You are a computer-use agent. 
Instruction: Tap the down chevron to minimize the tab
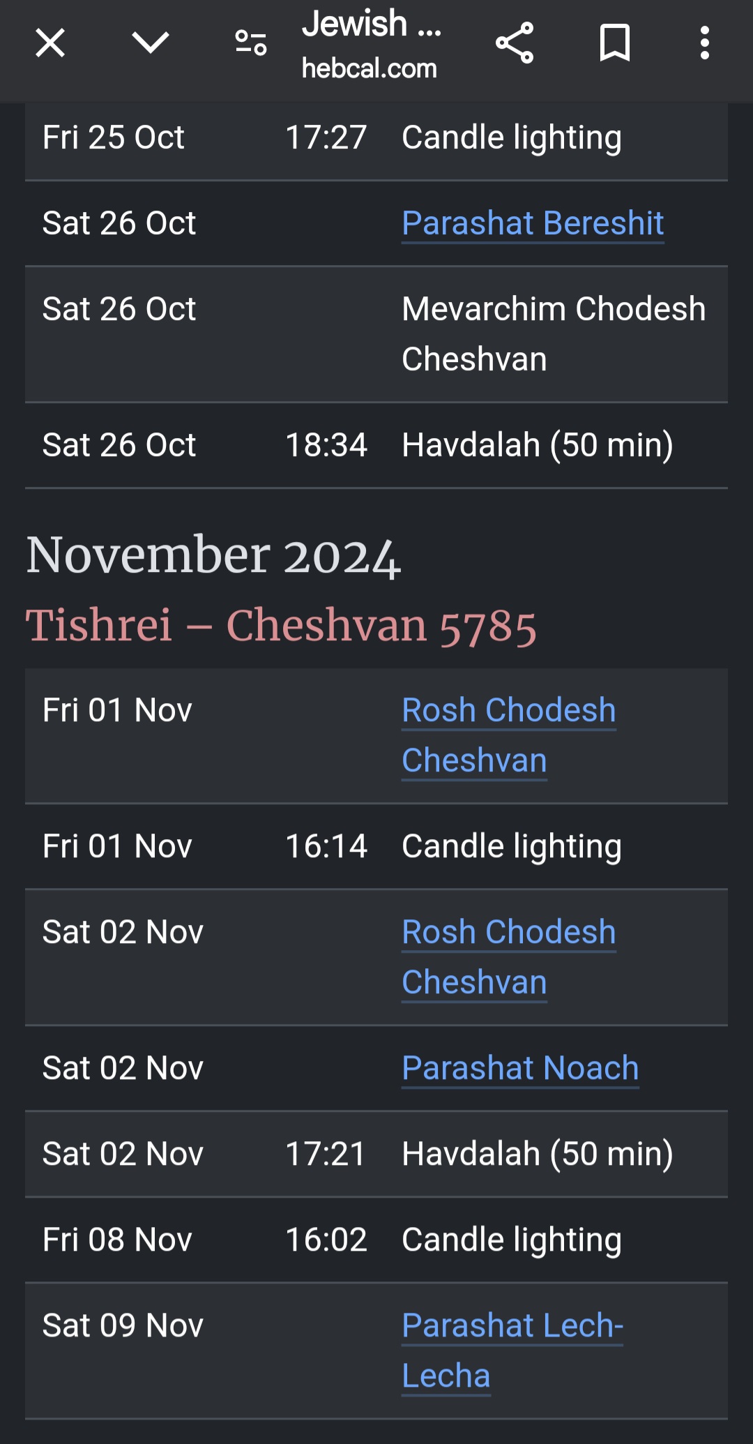150,43
